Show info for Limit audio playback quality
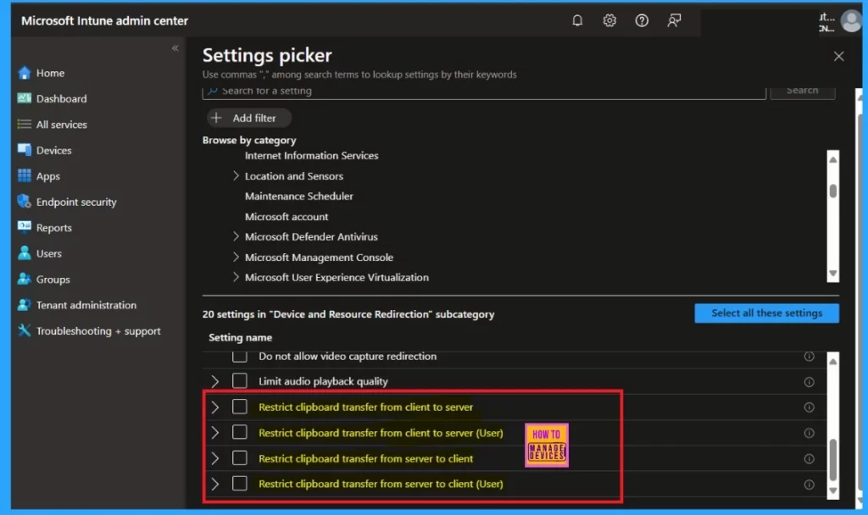 click(x=809, y=382)
